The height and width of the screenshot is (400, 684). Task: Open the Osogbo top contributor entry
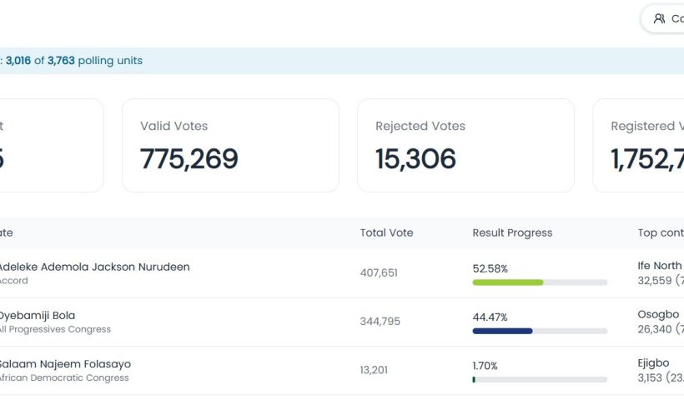[x=661, y=322]
